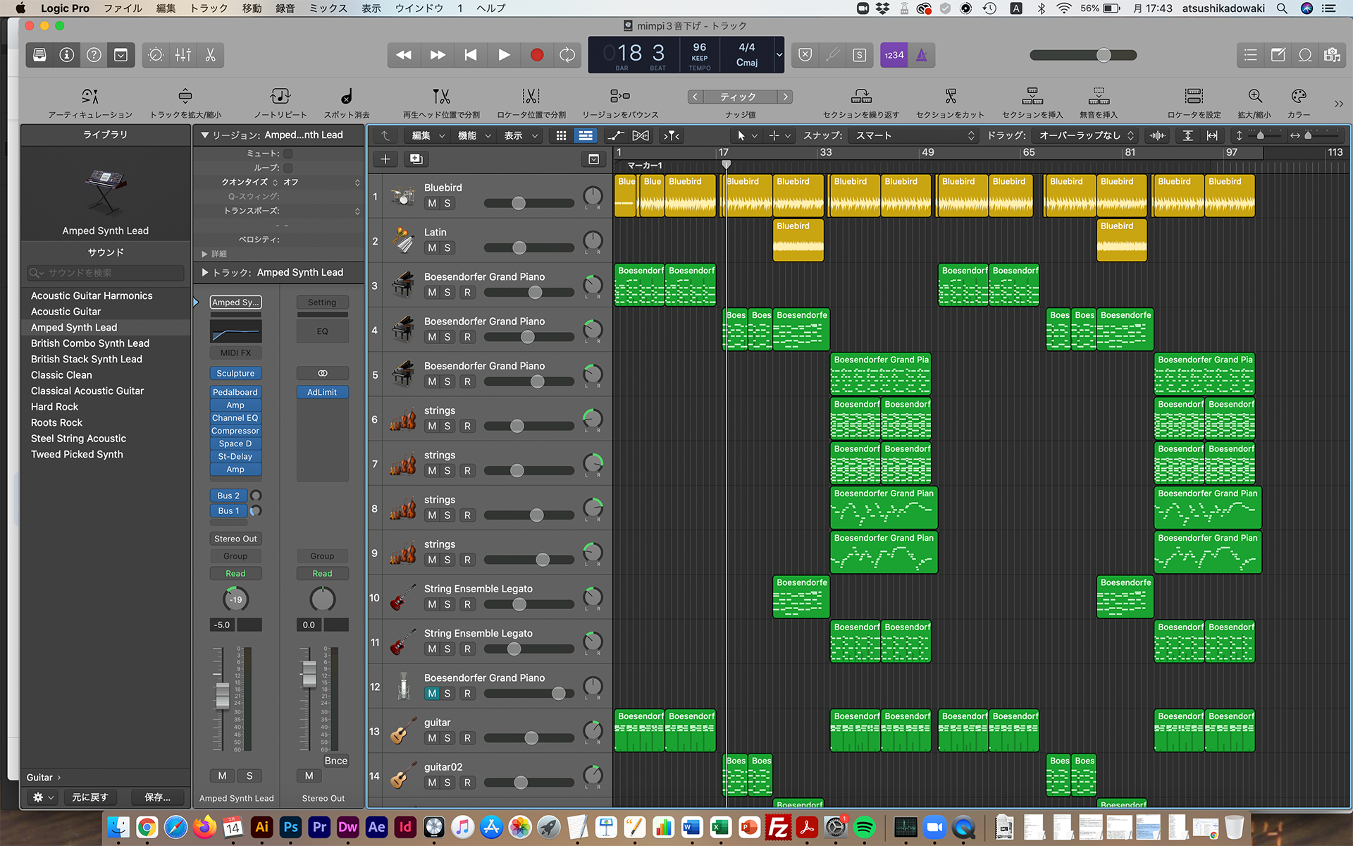Click the Bus 2 send button
1353x846 pixels.
228,496
